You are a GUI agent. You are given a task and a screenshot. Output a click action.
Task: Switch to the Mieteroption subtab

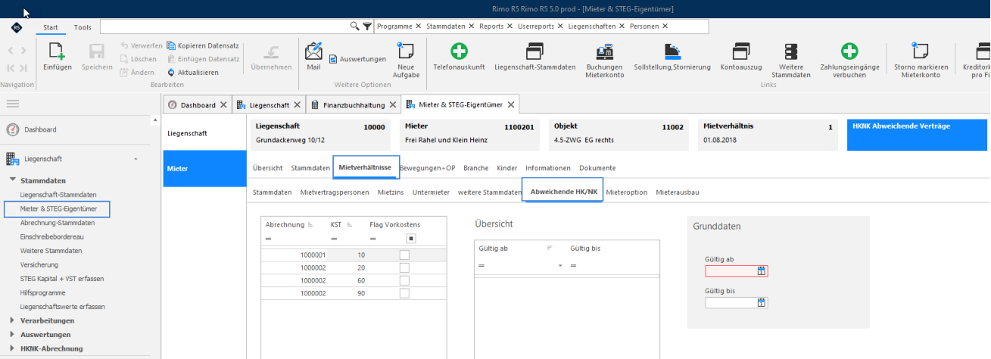click(627, 192)
